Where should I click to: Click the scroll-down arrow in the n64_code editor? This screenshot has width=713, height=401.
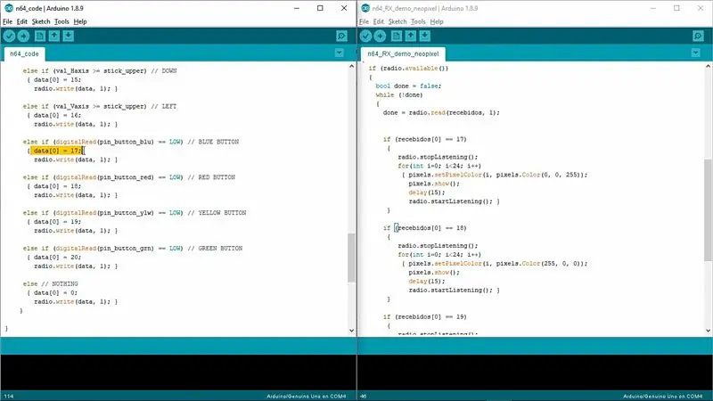point(351,331)
